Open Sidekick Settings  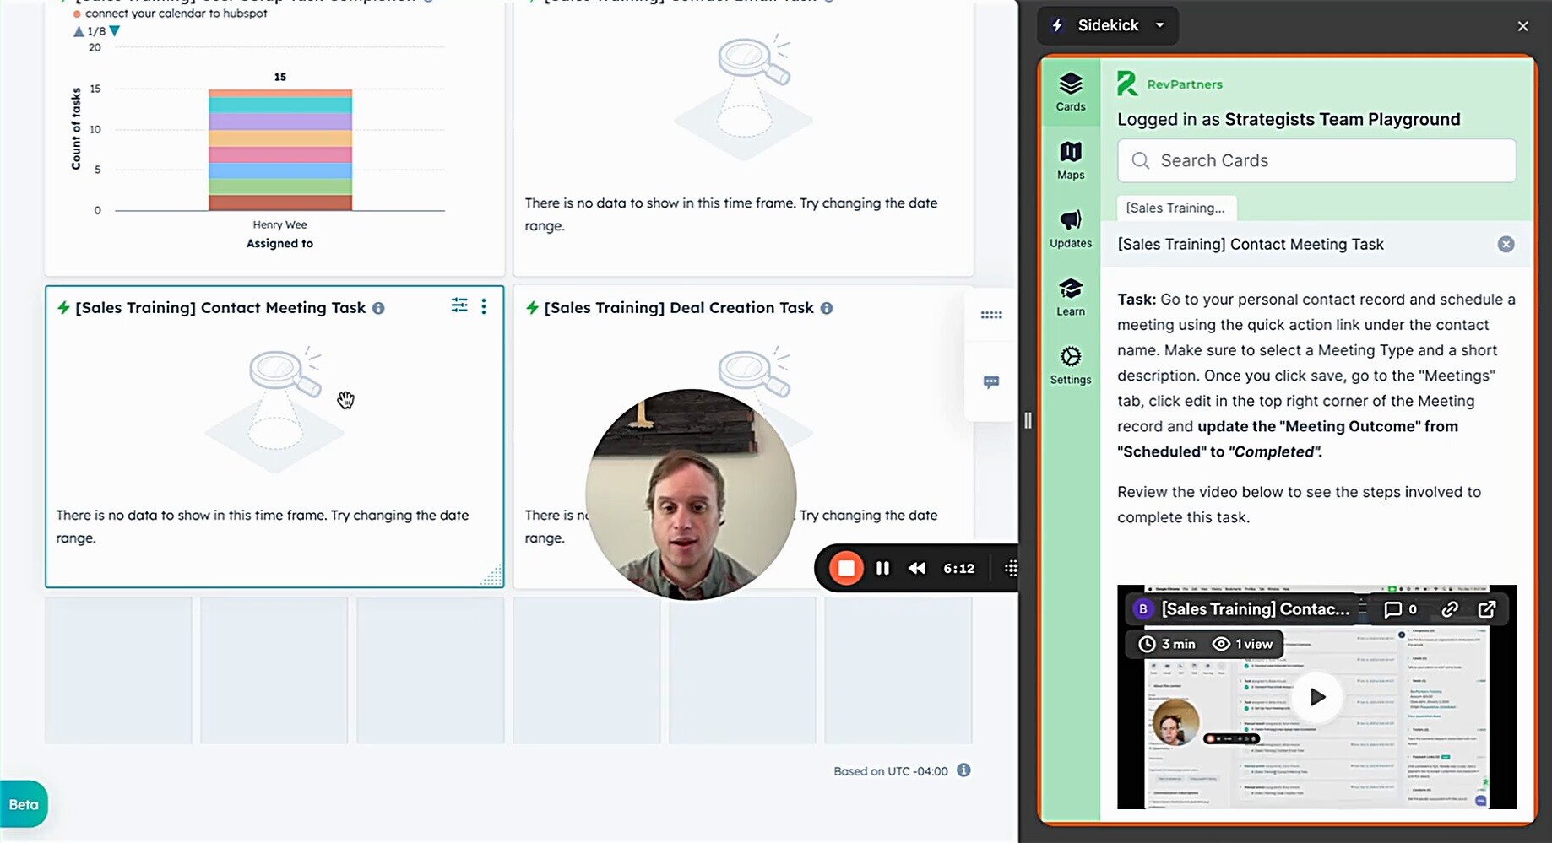[1070, 365]
